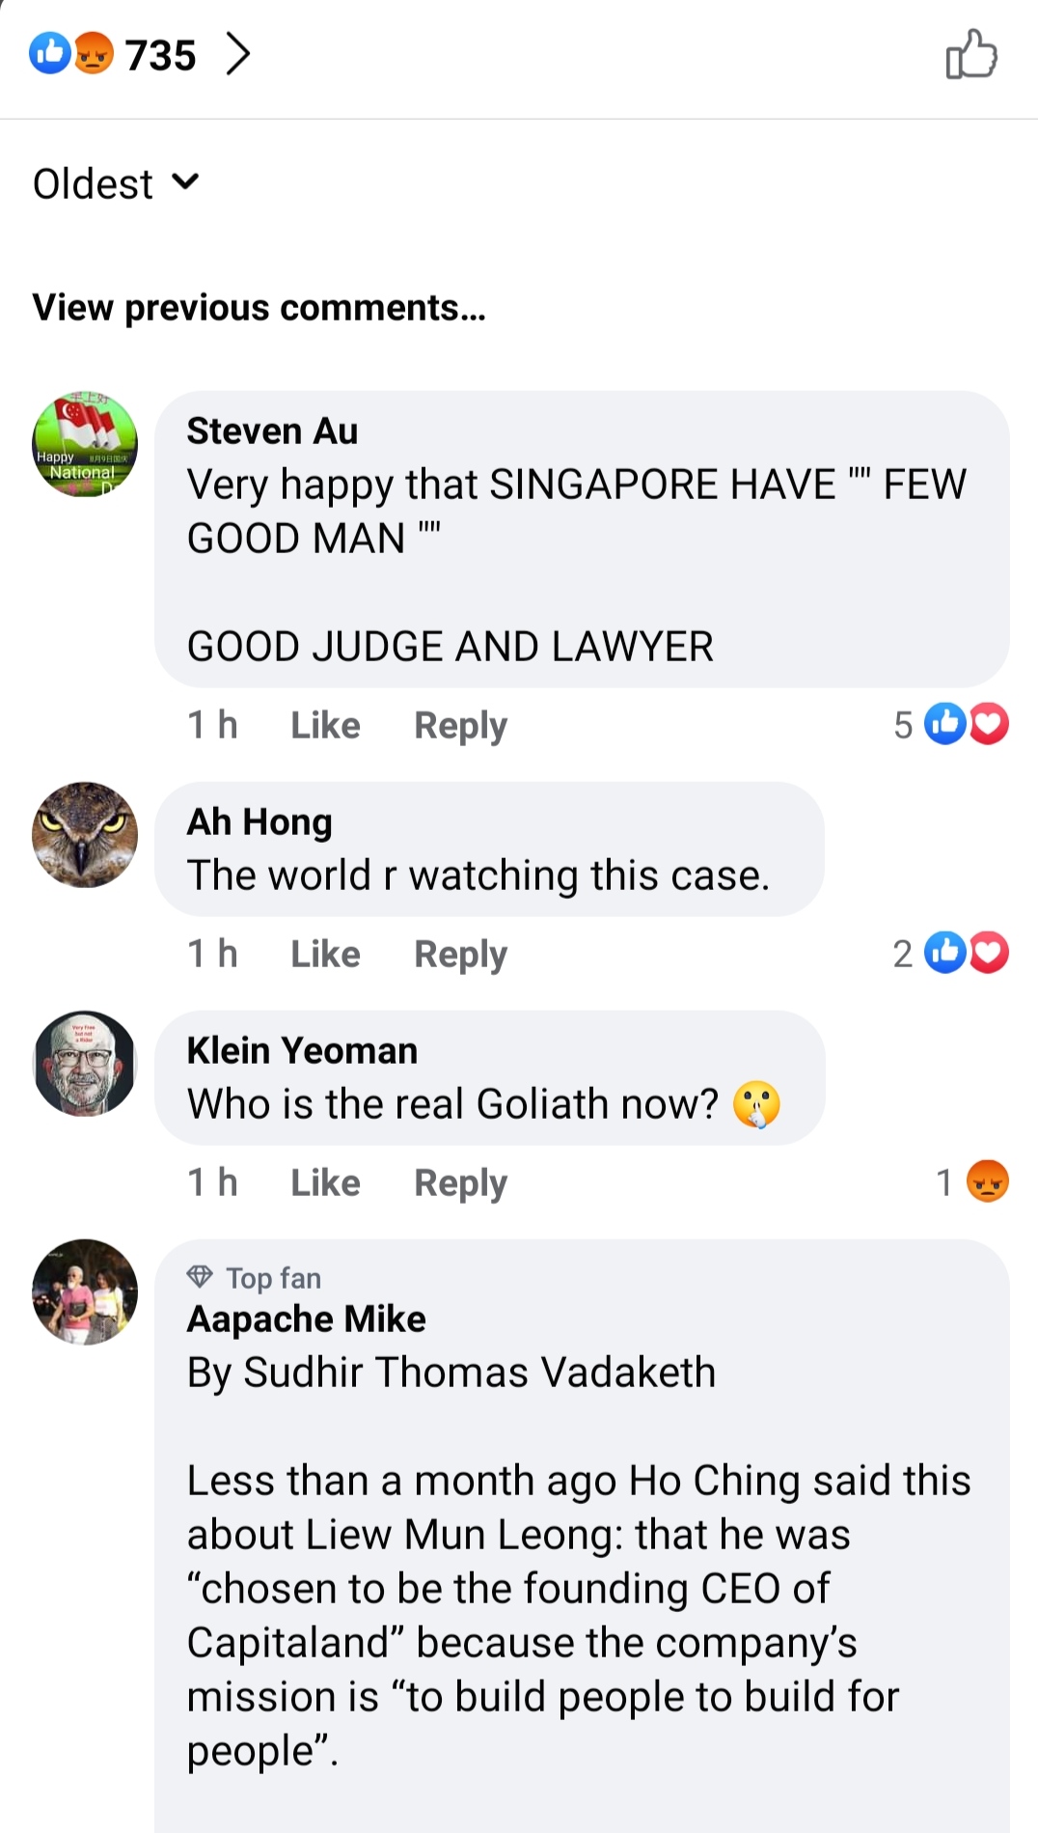View reactions on Steven Au's comment
Screen dimensions: 1038x1833
(951, 724)
